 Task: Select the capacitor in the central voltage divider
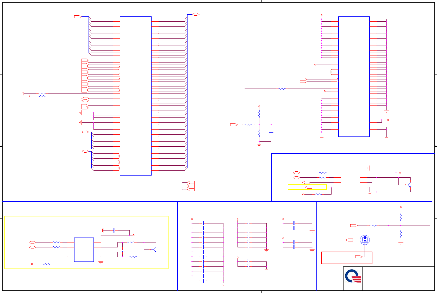coord(271,133)
